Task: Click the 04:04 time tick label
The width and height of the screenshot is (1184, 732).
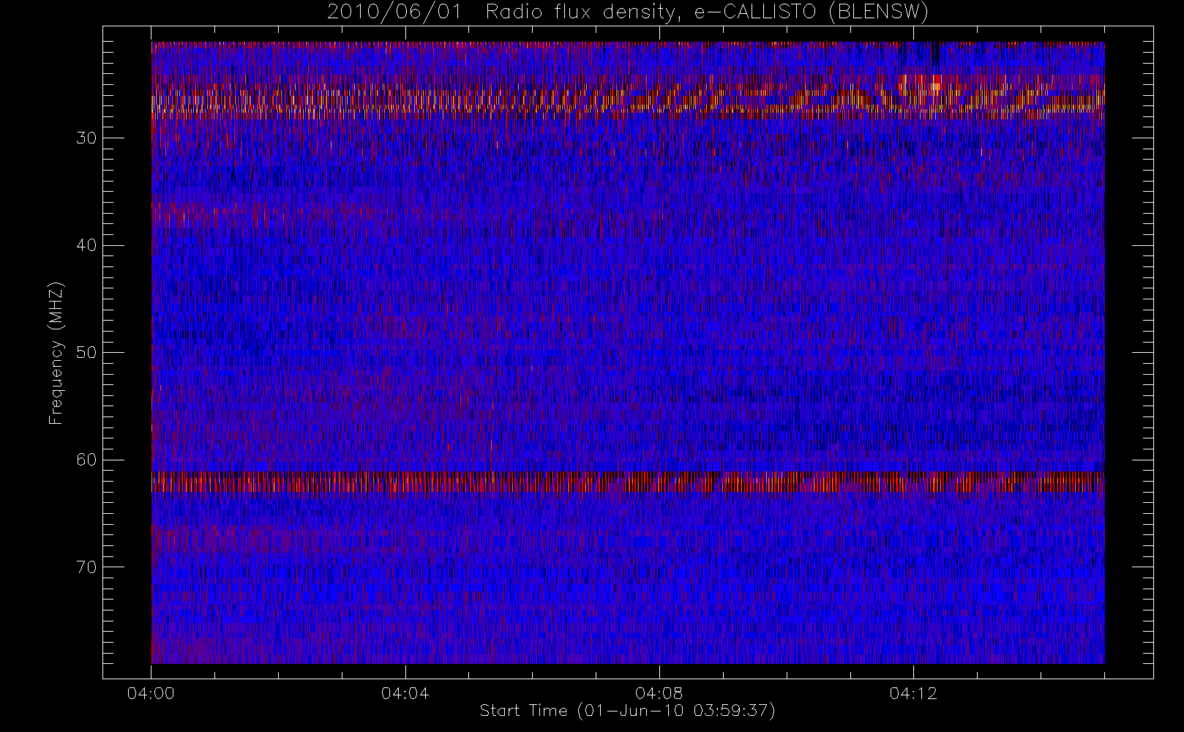Action: (405, 693)
